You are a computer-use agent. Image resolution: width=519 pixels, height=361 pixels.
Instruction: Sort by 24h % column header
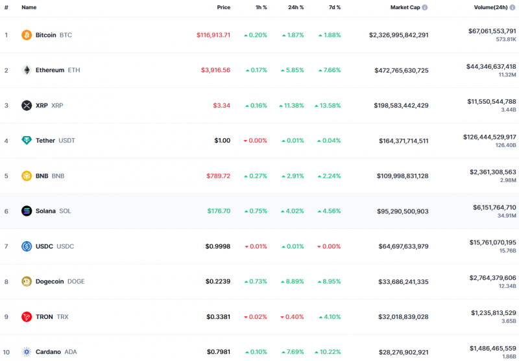point(296,7)
